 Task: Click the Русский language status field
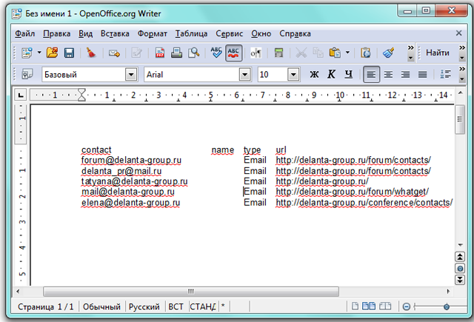[144, 307]
